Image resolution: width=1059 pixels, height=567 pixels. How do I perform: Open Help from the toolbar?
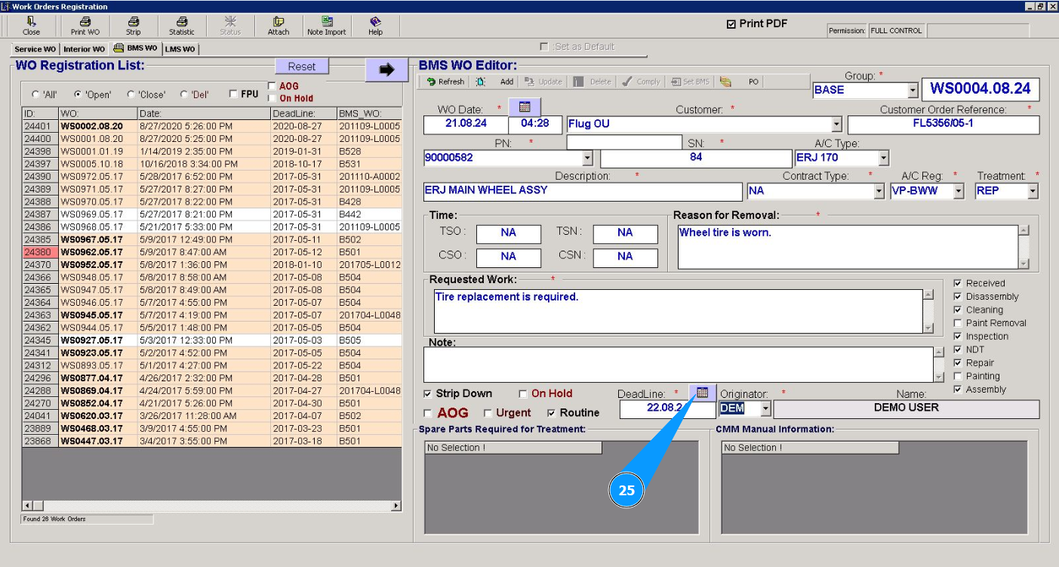[375, 26]
